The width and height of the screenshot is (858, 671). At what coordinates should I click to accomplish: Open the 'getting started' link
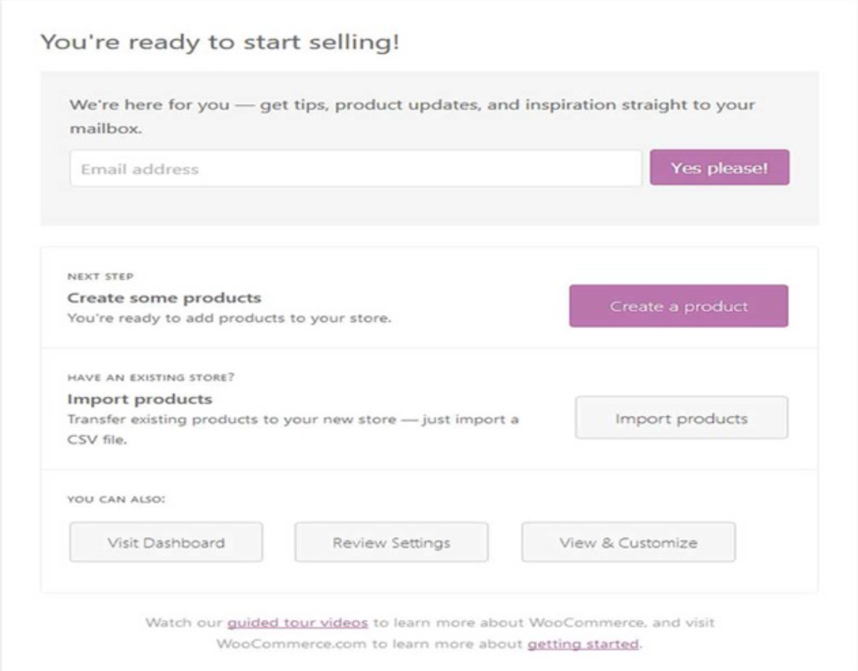[x=583, y=644]
